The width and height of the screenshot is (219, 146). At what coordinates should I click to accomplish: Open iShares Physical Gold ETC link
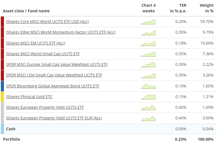coord(29,97)
